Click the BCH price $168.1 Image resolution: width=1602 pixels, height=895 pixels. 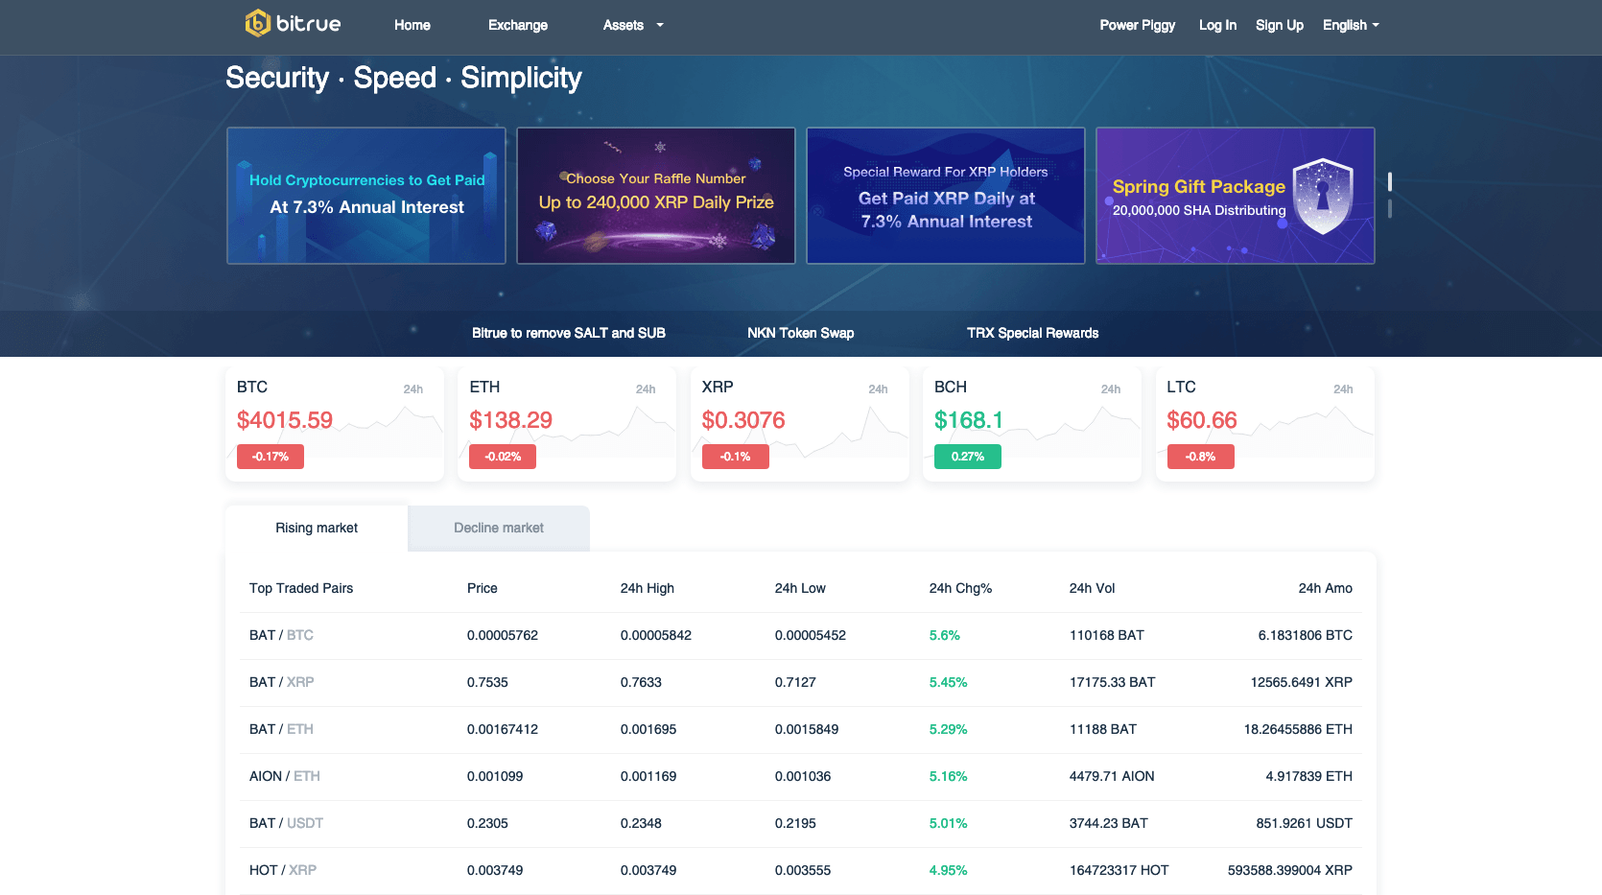pos(969,420)
